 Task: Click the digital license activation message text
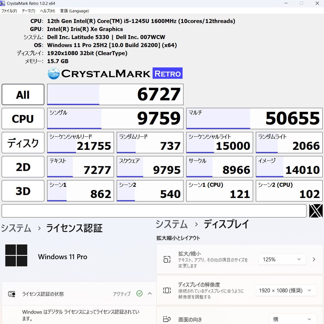pyautogui.click(x=81, y=315)
